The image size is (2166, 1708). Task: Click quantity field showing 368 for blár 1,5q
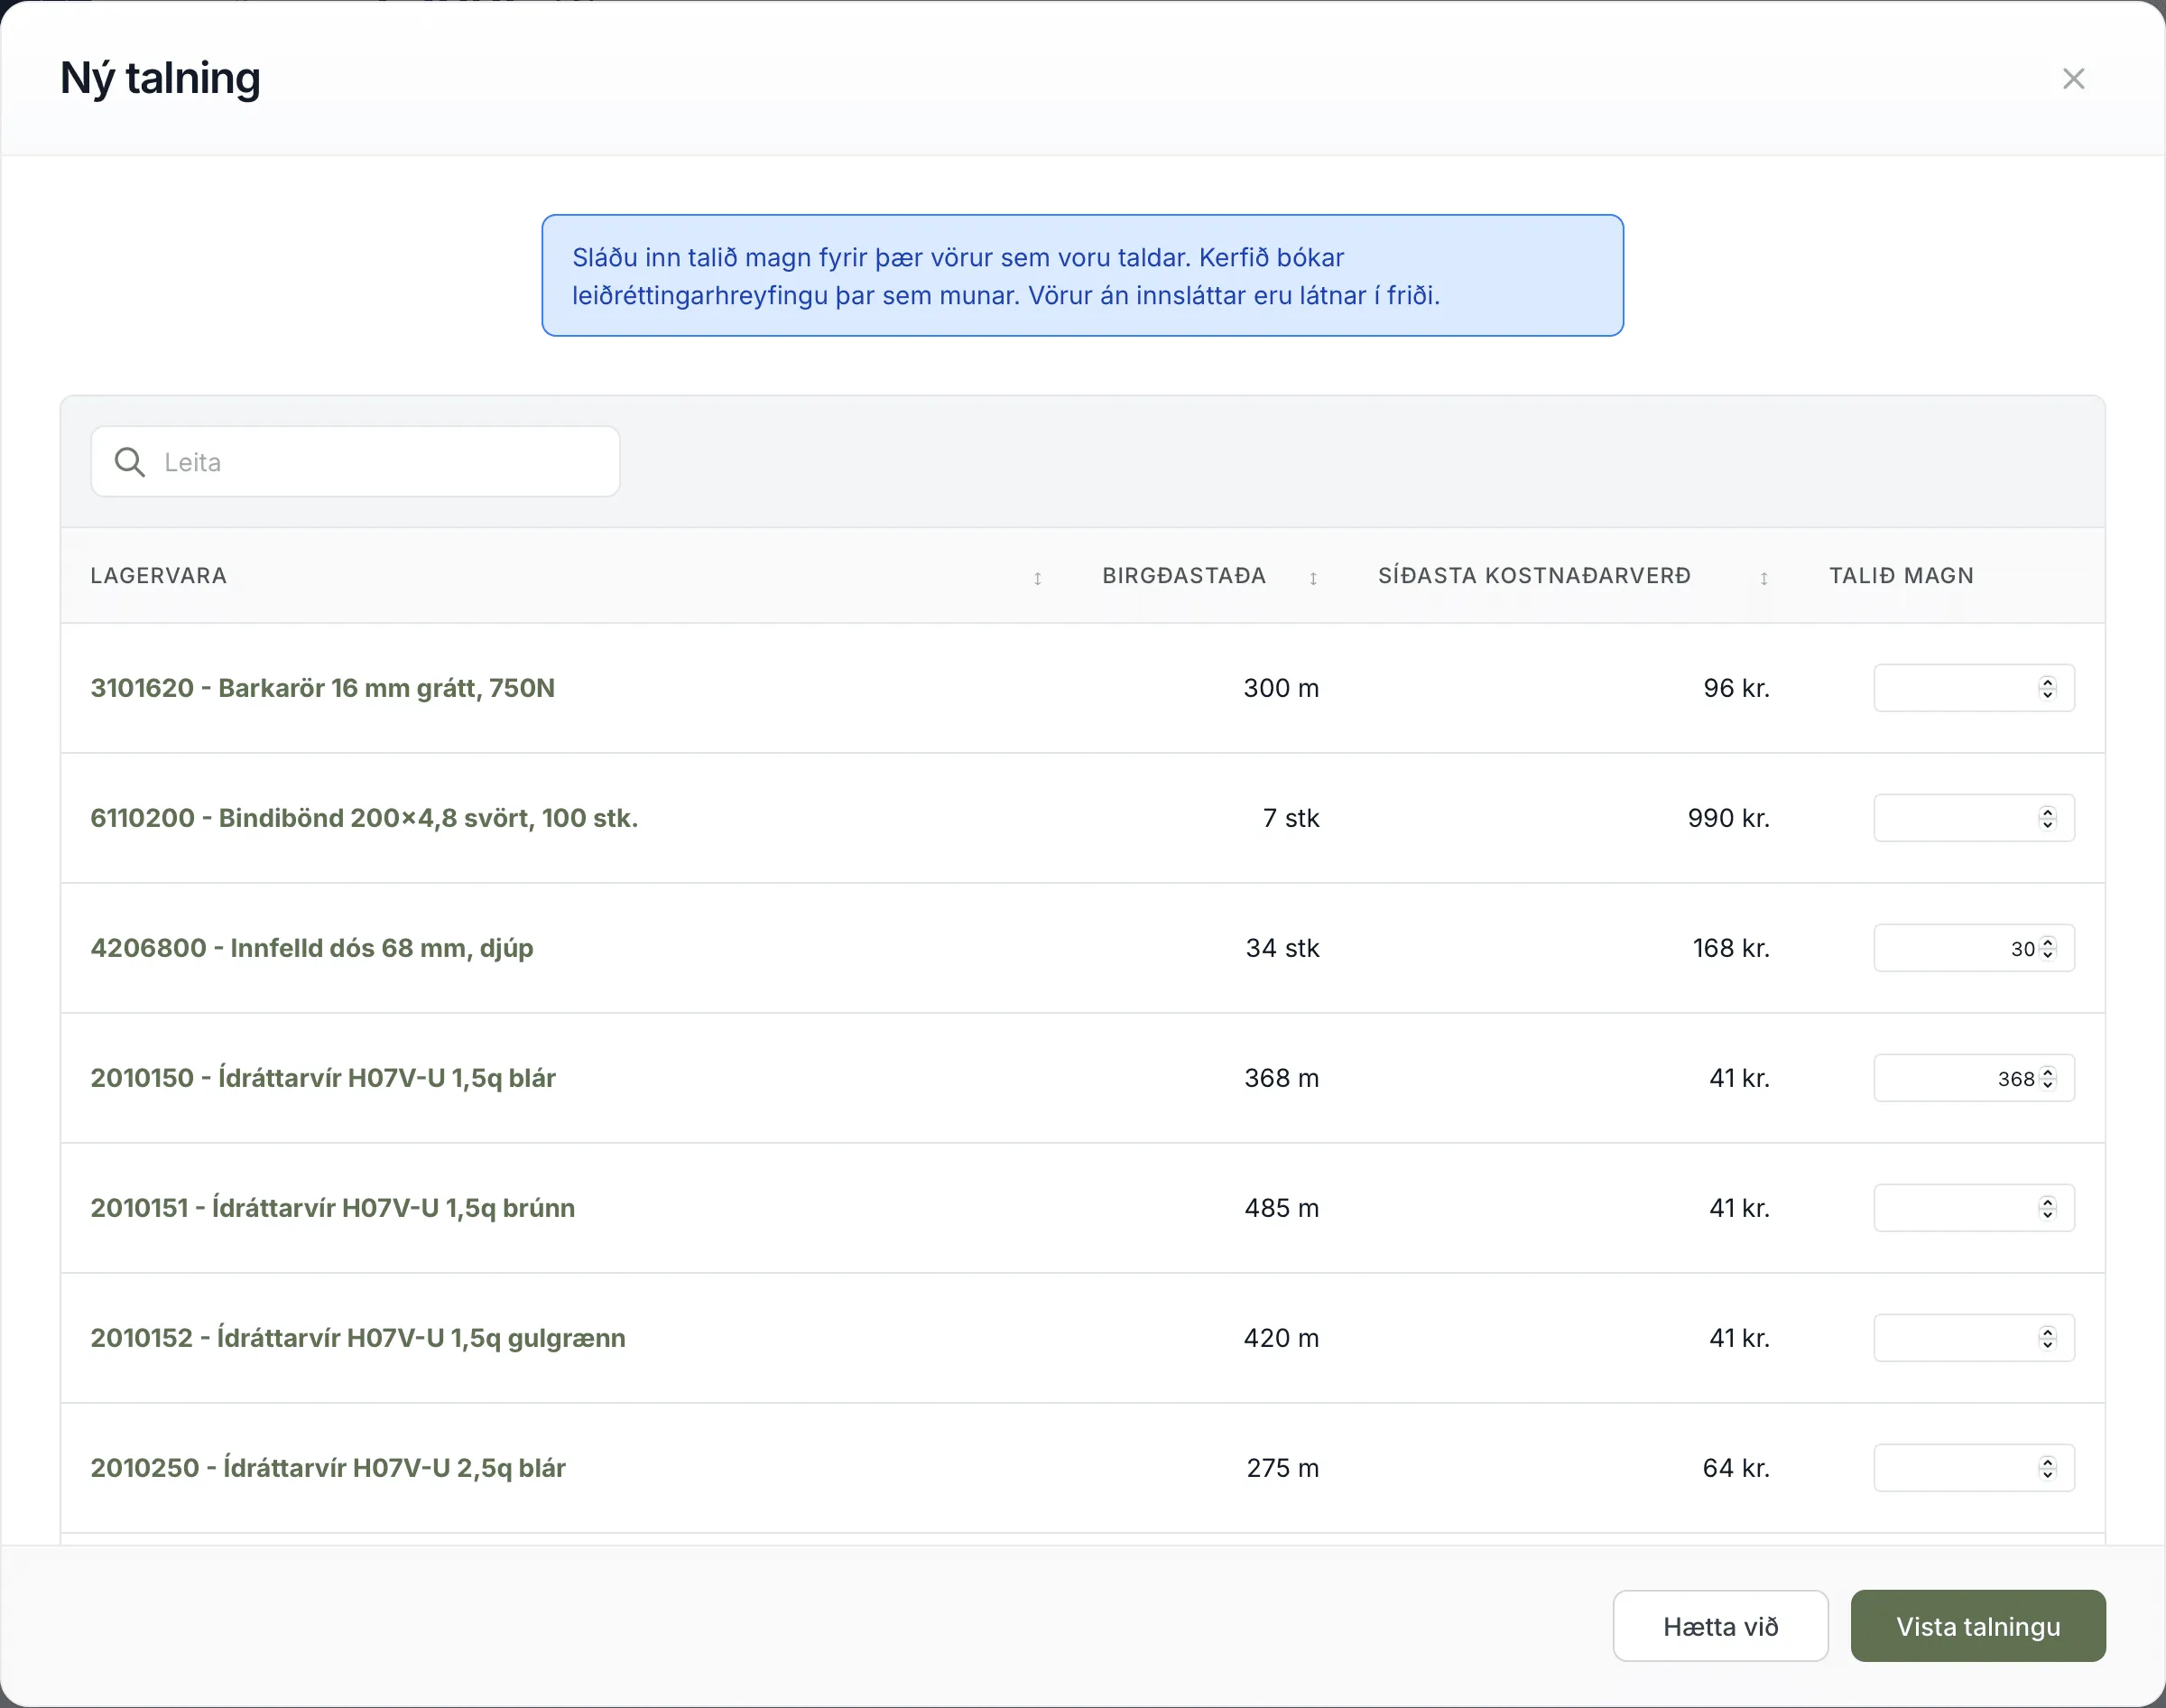(1973, 1078)
